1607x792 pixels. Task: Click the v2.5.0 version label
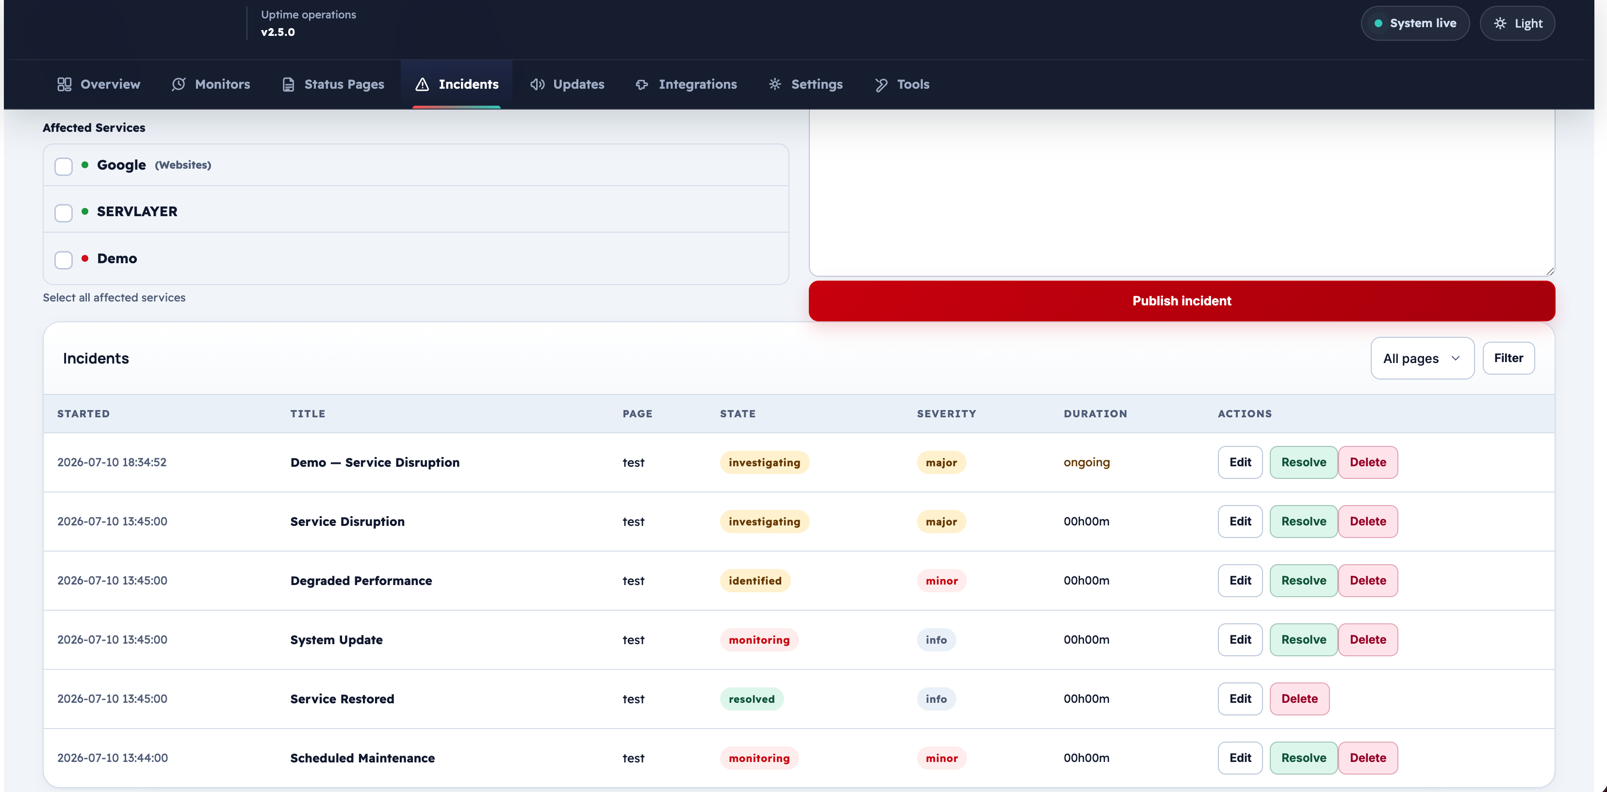278,32
